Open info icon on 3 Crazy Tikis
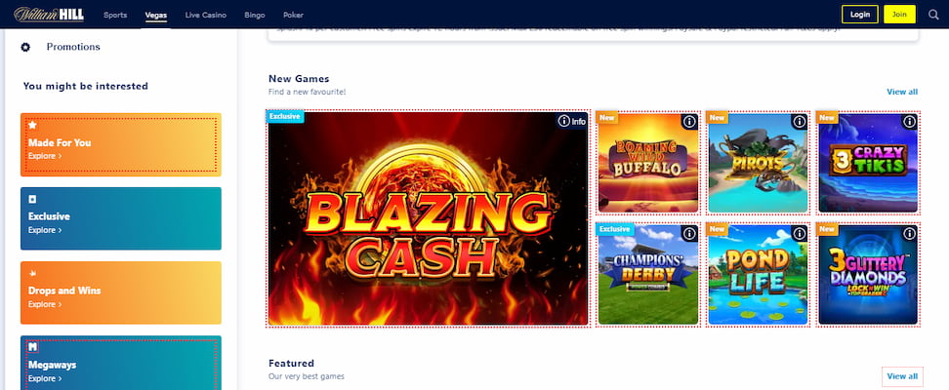949x390 pixels. click(x=910, y=122)
